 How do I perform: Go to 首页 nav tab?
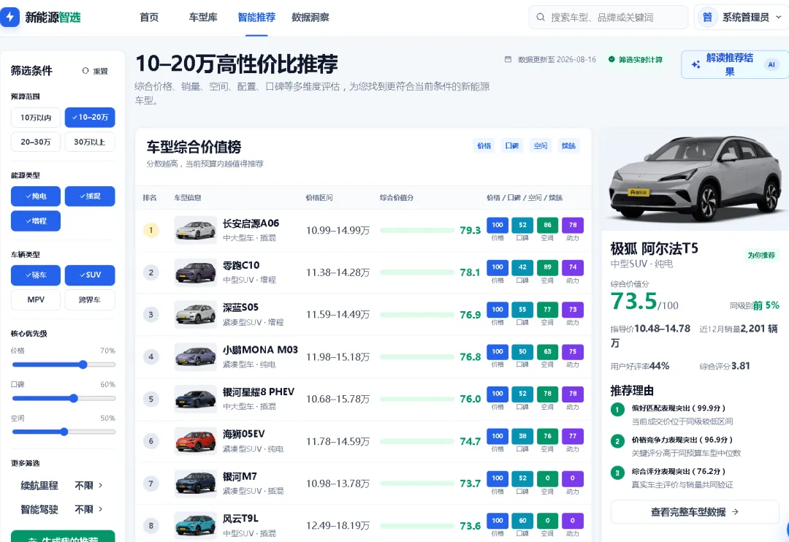(149, 17)
